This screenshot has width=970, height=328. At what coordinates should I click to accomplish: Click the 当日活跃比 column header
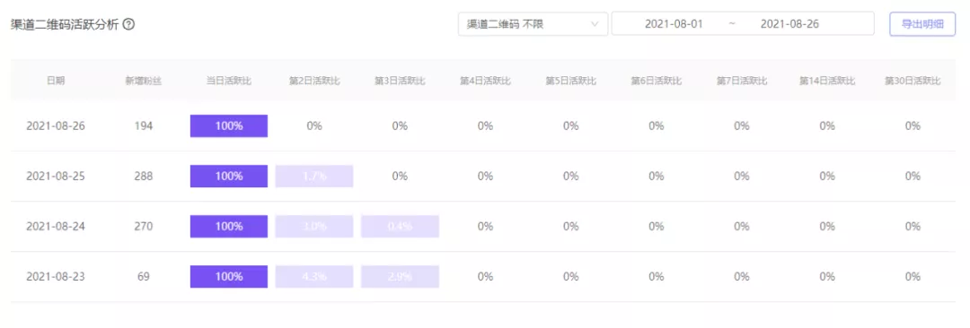click(229, 81)
